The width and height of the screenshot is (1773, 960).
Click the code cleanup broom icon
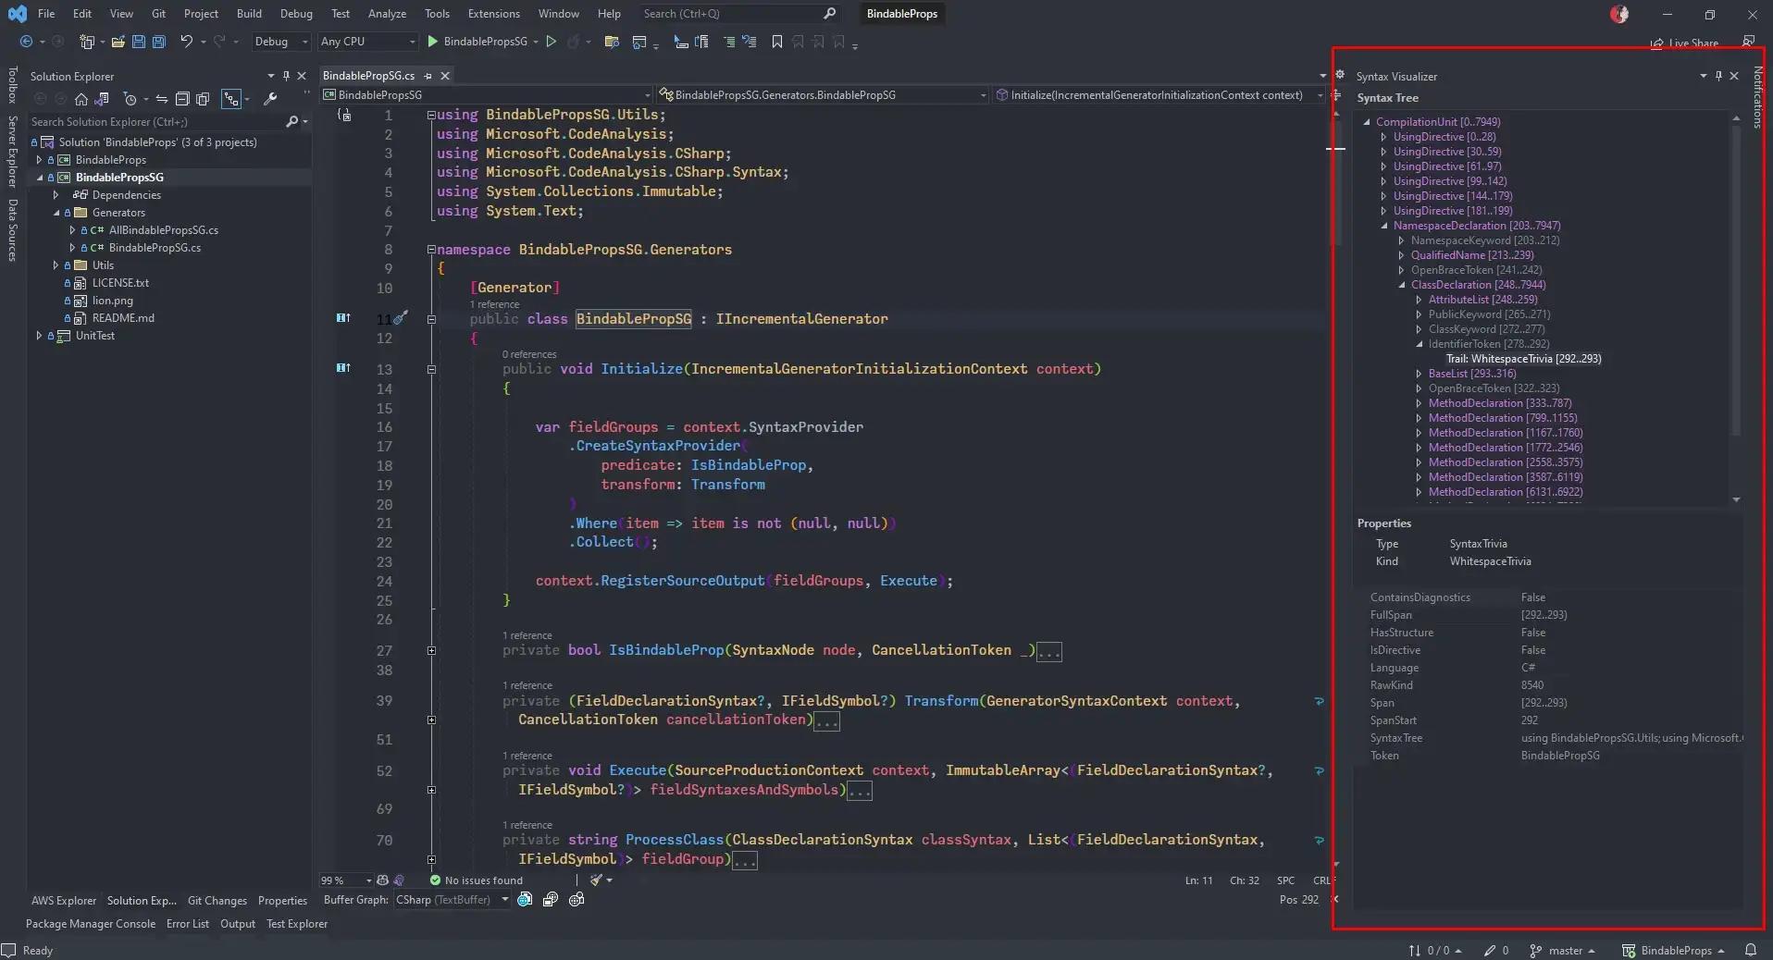pos(597,880)
